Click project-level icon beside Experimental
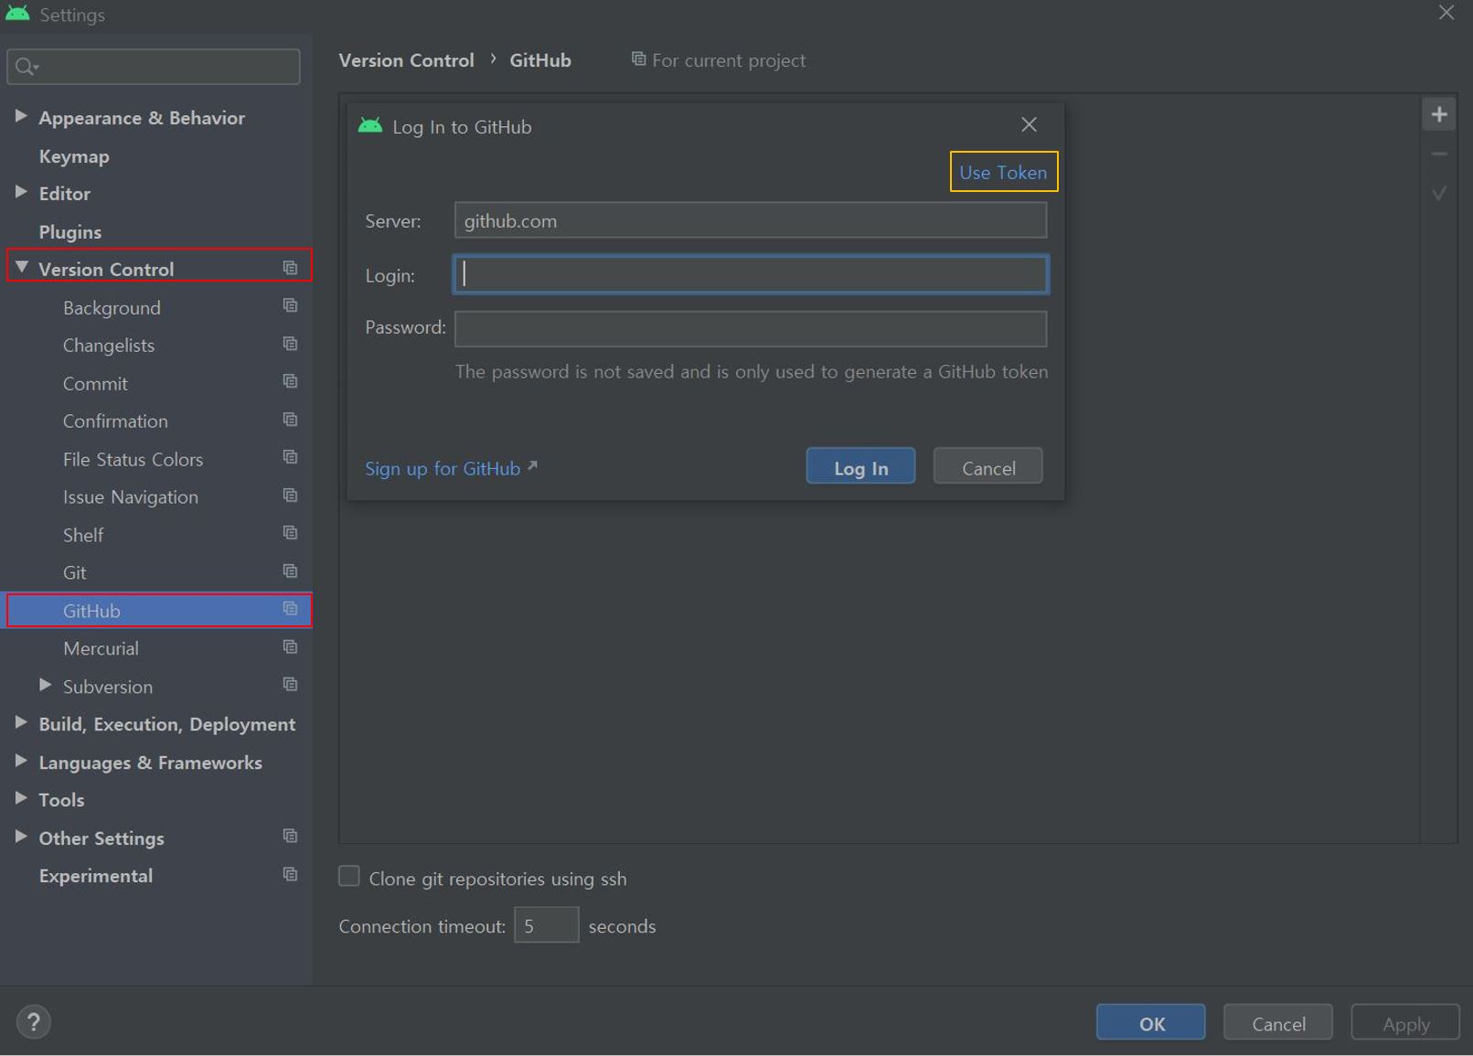Image resolution: width=1473 pixels, height=1056 pixels. coord(290,875)
